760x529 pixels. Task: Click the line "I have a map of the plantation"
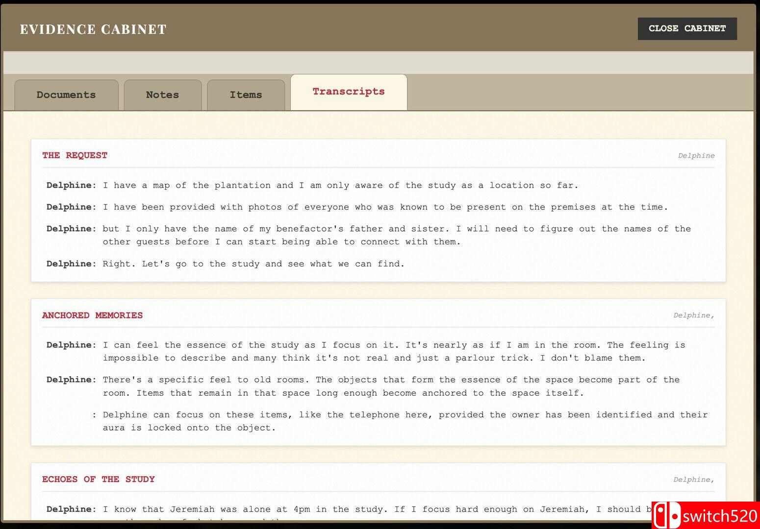pos(340,186)
